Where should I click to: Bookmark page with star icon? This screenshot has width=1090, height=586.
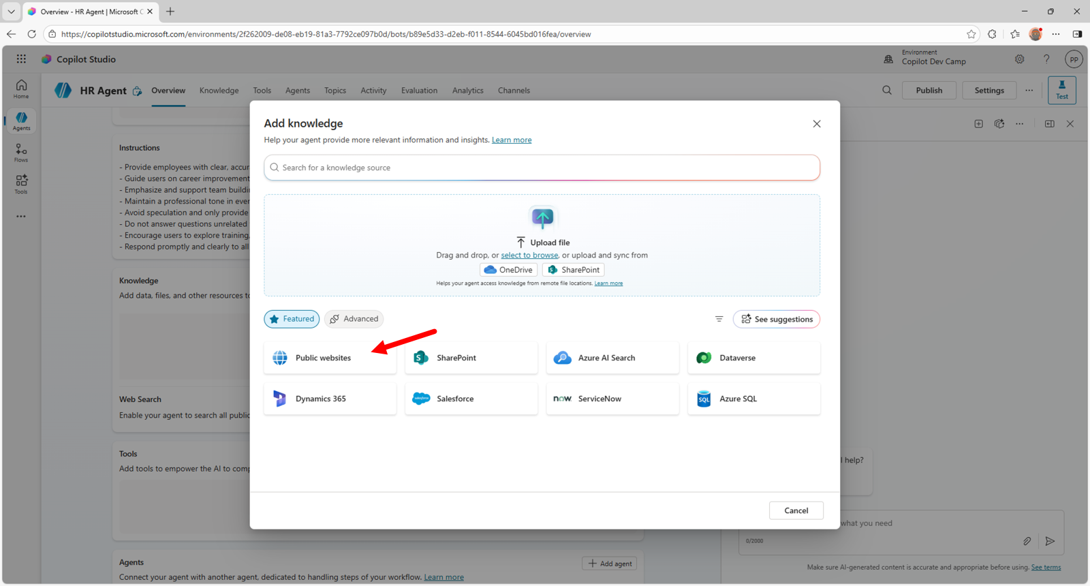(x=971, y=34)
